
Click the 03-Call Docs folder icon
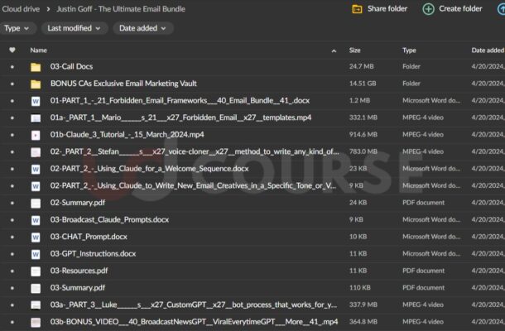tap(36, 67)
